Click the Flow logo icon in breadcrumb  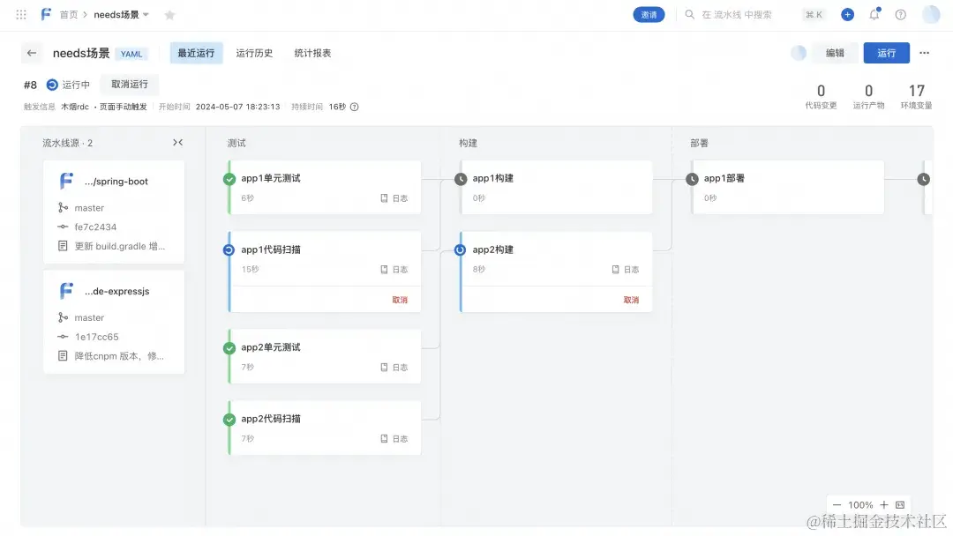click(47, 14)
